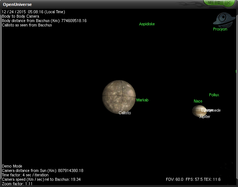Viewport: 238px width, 187px height.
Task: Select the Jupiter planet sphere
Action: click(x=199, y=111)
